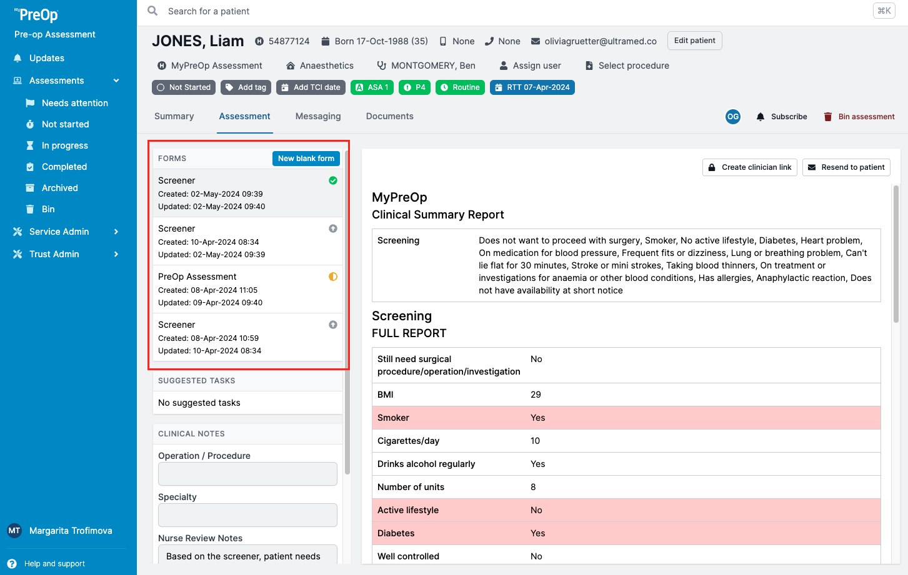Open Not started stopwatch item
This screenshot has height=575, width=908.
(x=57, y=124)
